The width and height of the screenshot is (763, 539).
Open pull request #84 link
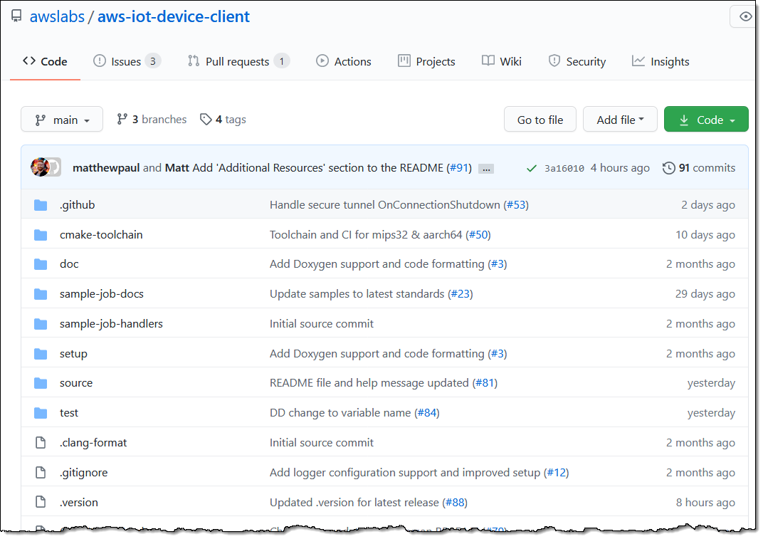click(427, 413)
